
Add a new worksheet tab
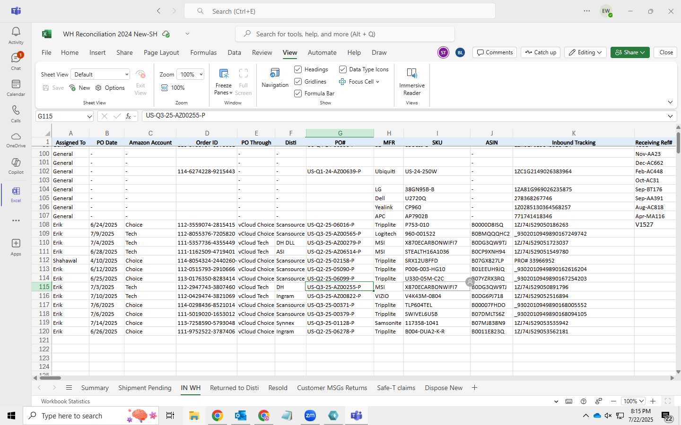pyautogui.click(x=474, y=388)
